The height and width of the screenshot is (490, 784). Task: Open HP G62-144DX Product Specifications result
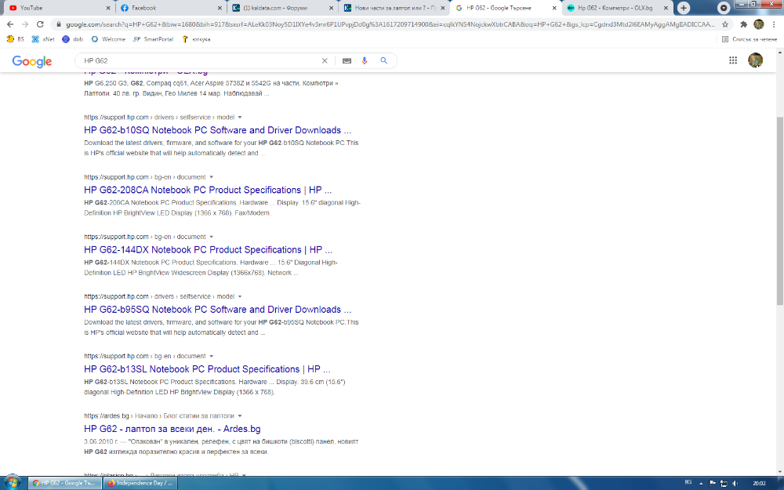pyautogui.click(x=208, y=249)
